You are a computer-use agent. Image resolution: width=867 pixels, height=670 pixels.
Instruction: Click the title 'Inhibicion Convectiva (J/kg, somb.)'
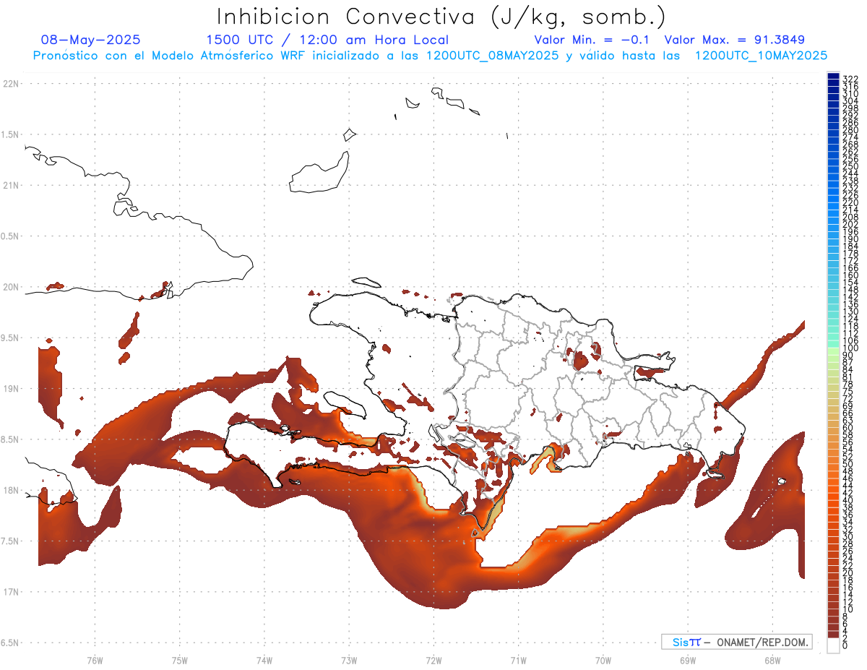pyautogui.click(x=441, y=17)
